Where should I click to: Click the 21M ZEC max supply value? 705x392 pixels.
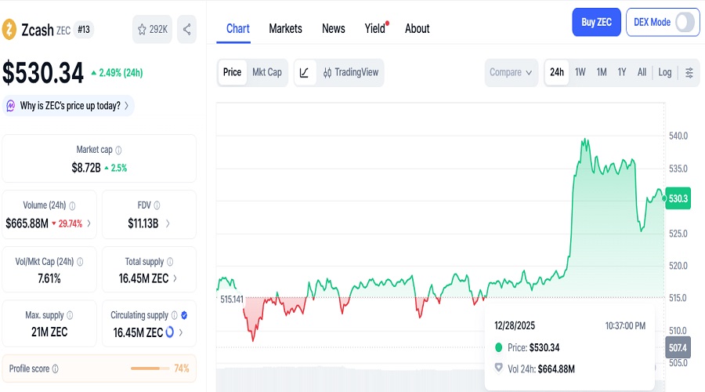(x=49, y=332)
